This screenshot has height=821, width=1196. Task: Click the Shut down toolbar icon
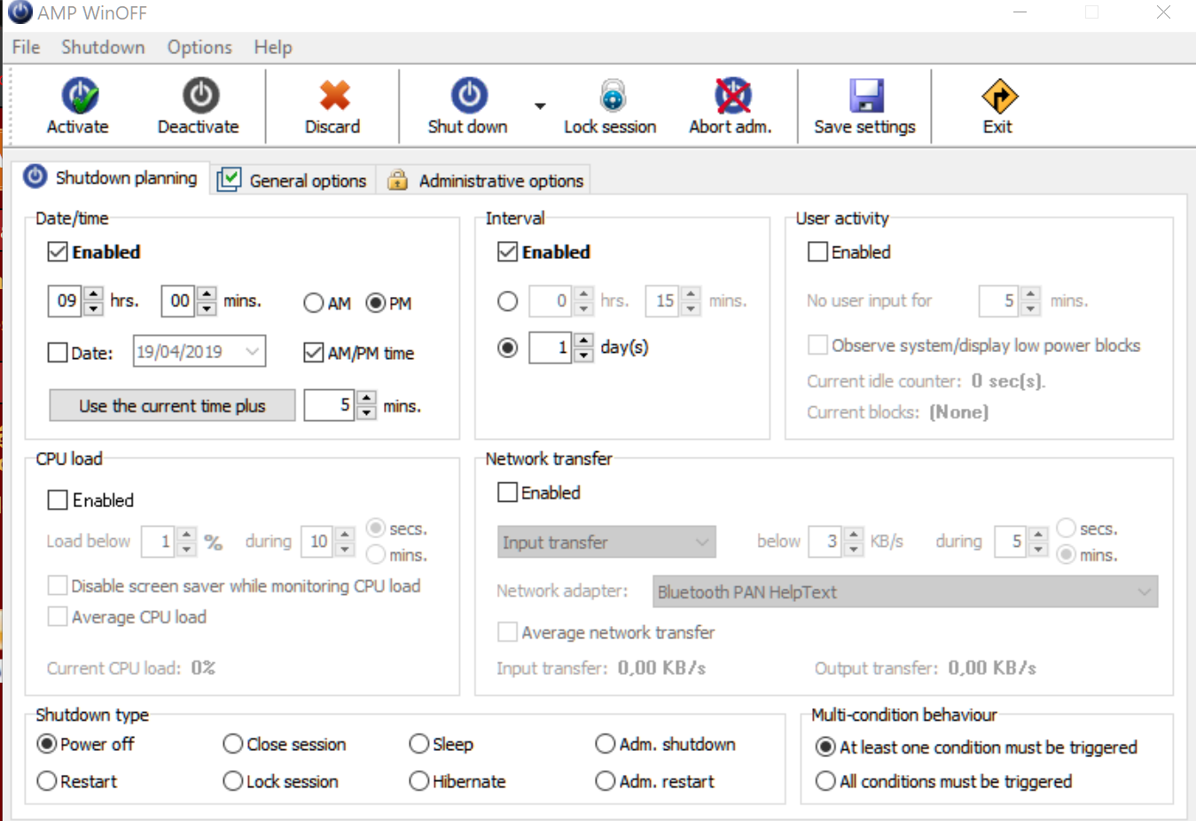pos(468,96)
